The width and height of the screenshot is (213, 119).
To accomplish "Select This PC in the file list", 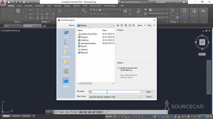I will pyautogui.click(x=83, y=46).
